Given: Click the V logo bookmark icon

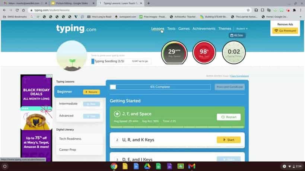Looking at the screenshot, I should tap(76, 17).
